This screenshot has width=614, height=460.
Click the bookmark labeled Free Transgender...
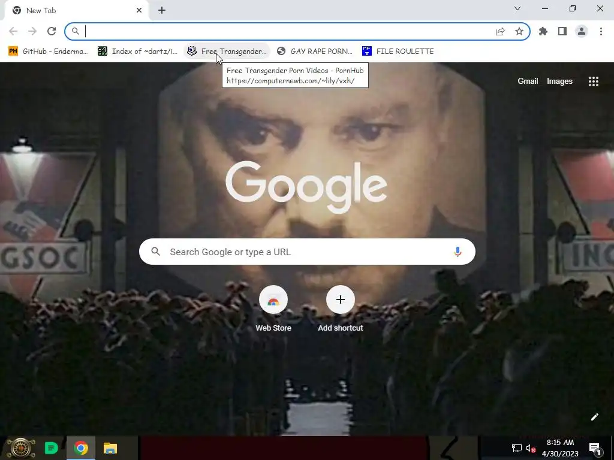tap(227, 52)
